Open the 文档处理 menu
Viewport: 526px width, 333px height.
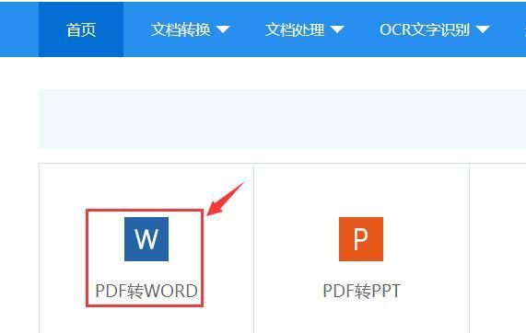pyautogui.click(x=295, y=29)
